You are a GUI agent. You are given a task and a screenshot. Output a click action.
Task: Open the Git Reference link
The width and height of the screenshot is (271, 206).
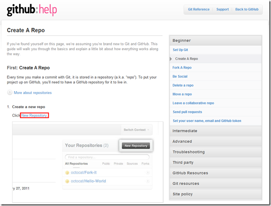198,9
